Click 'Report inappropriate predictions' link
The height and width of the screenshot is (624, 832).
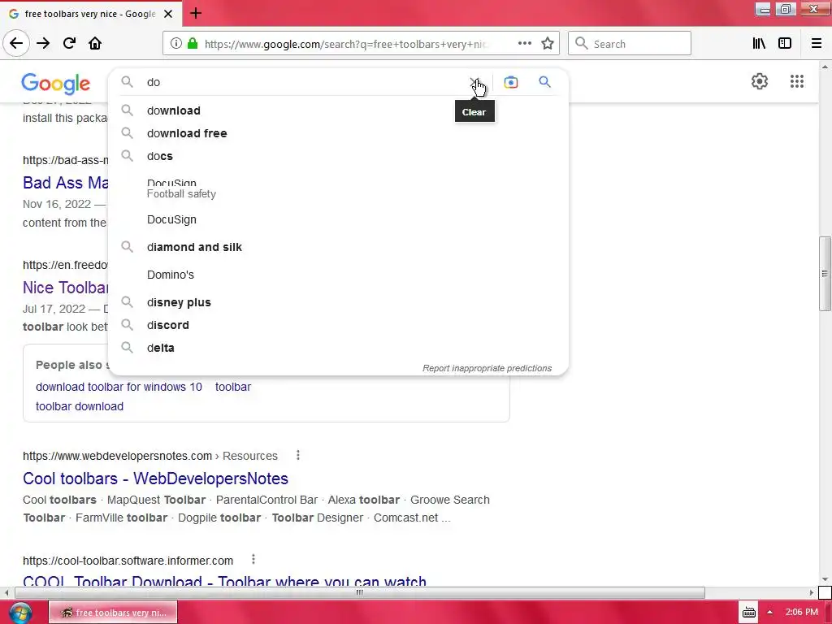[x=487, y=368]
